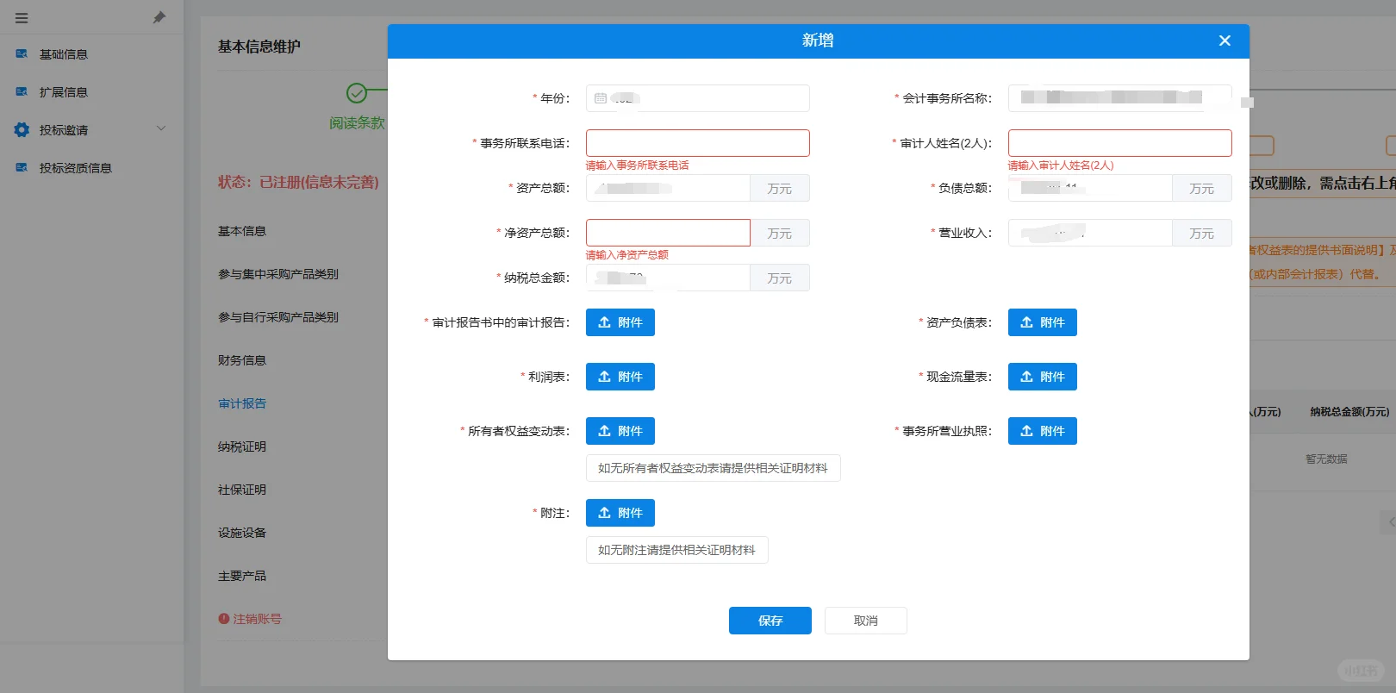The image size is (1396, 693).
Task: Click the 投标资质信息 sidebar icon
Action: (22, 167)
